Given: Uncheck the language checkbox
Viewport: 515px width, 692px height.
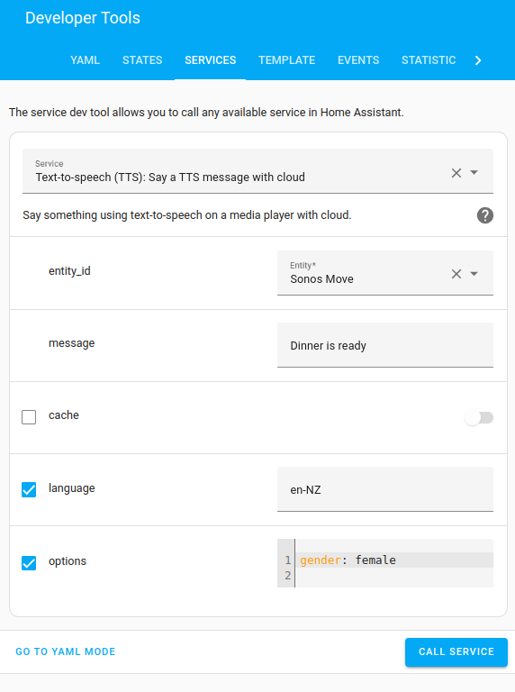Looking at the screenshot, I should point(29,489).
